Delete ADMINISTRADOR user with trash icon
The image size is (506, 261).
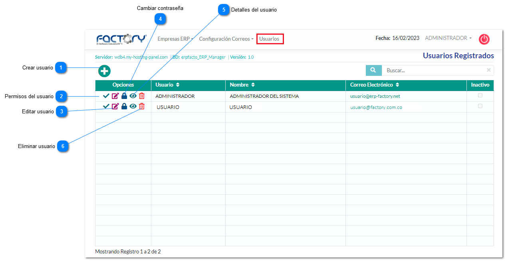(x=142, y=96)
